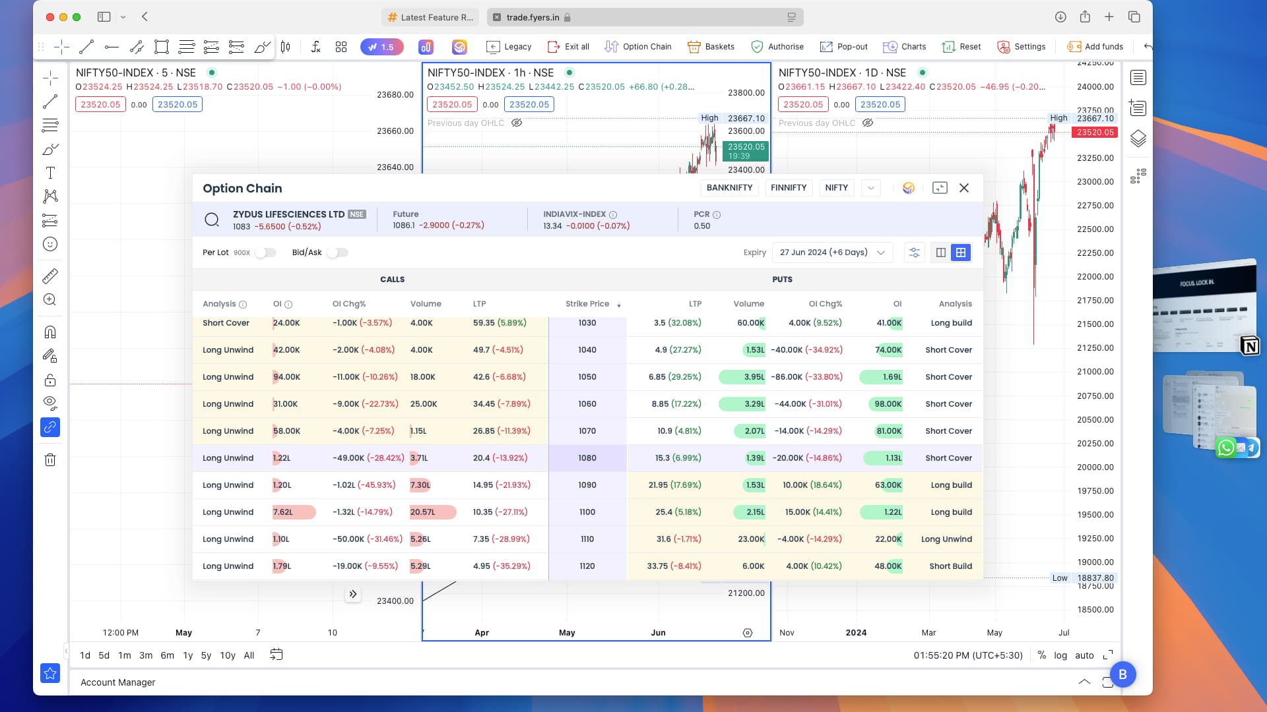This screenshot has width=1267, height=712.
Task: Click the candlestick chart type icon
Action: tap(286, 47)
